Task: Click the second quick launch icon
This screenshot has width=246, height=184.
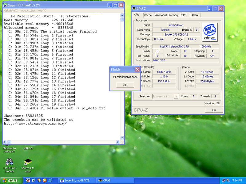Action: 34,180
